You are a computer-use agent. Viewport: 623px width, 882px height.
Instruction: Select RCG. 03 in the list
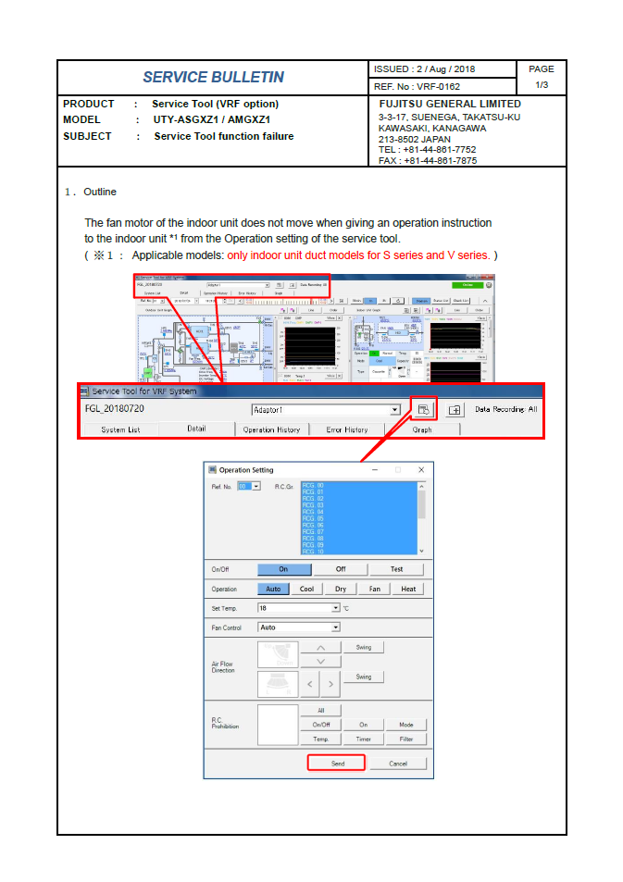tap(359, 505)
